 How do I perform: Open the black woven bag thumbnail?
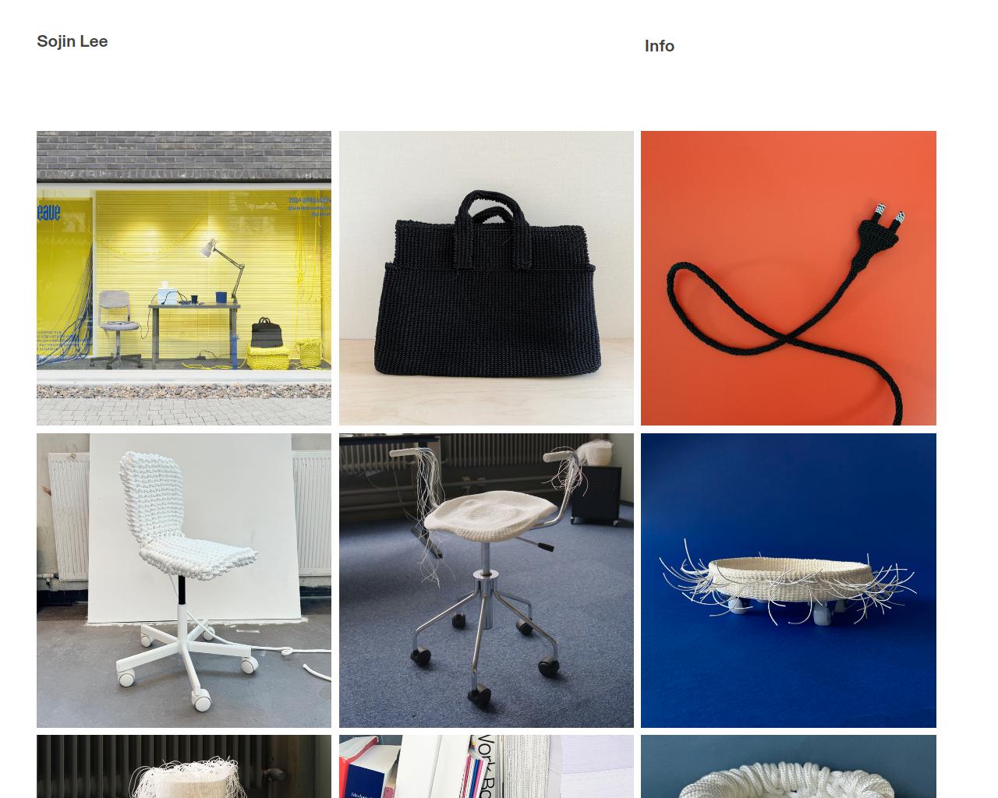pos(487,278)
